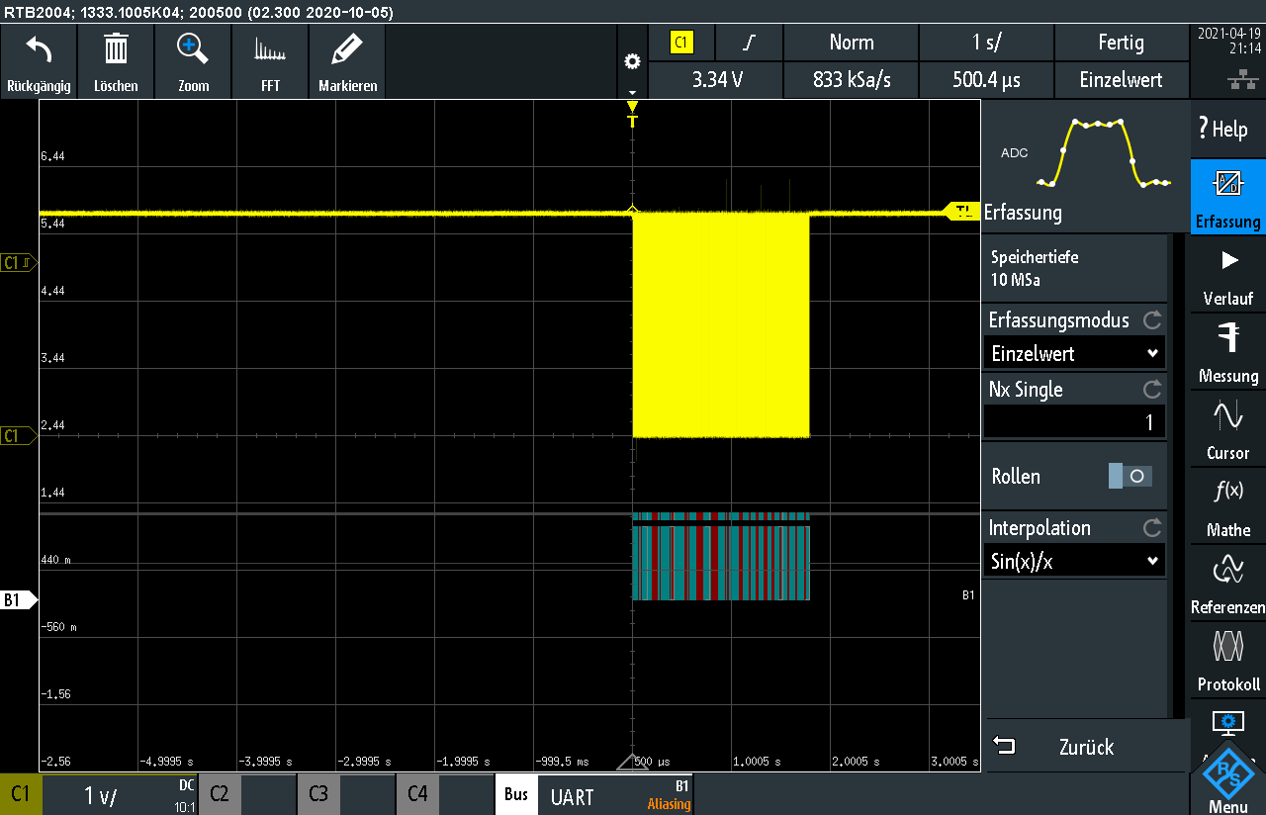This screenshot has width=1266, height=815.
Task: Click the 500.4 µs horizontal position value
Action: (x=986, y=80)
